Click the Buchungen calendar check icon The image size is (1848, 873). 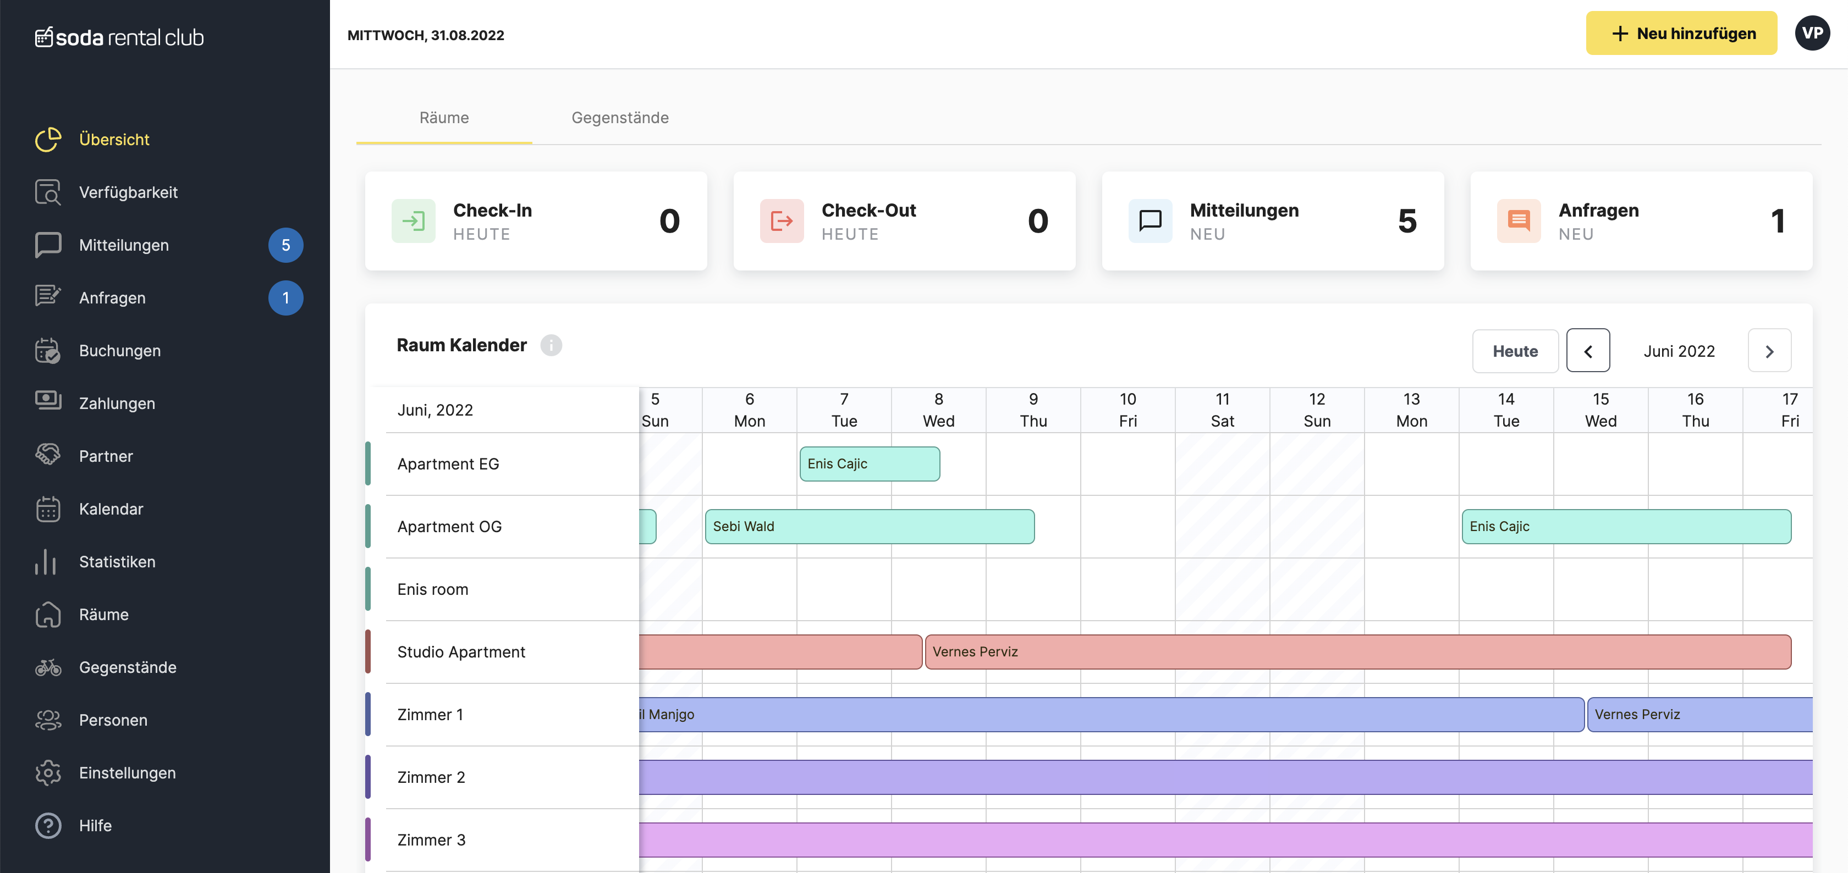coord(48,350)
